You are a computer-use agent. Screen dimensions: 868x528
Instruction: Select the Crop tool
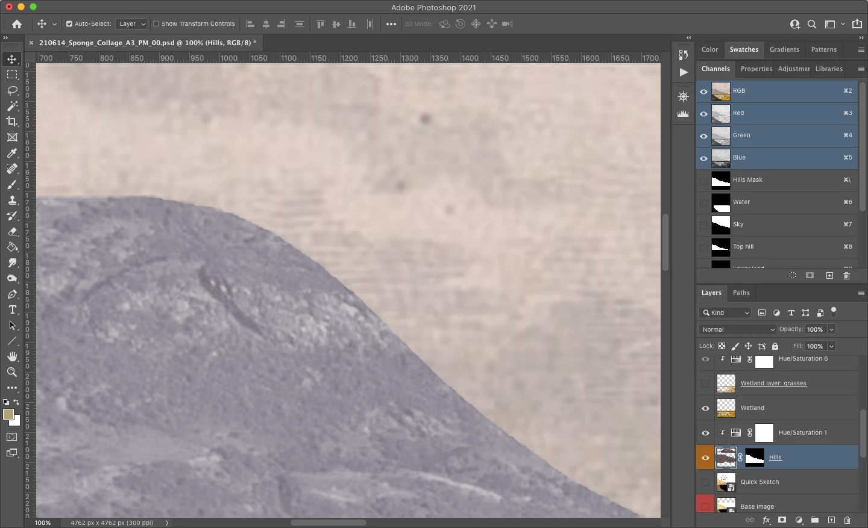pos(12,122)
